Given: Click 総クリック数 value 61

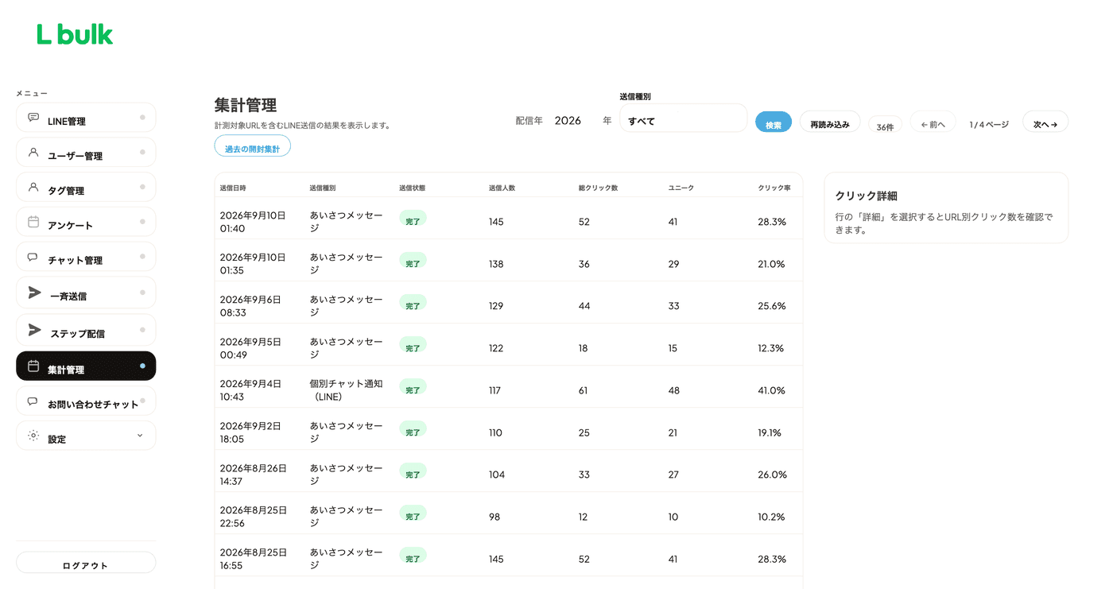Looking at the screenshot, I should point(584,390).
